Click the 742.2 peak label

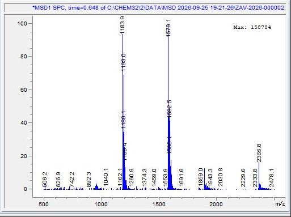click(71, 180)
